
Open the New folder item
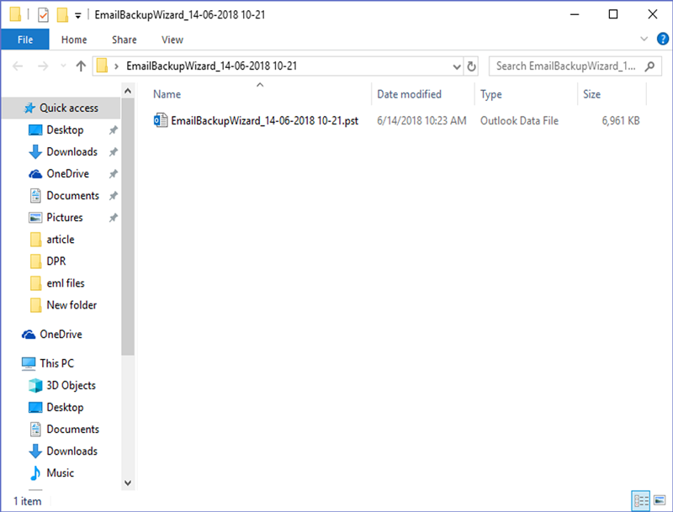(72, 305)
